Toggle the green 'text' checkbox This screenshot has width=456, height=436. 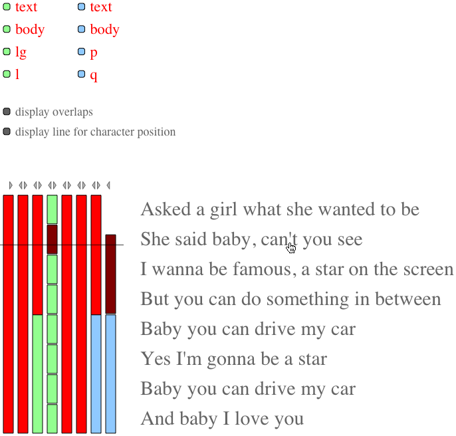[x=7, y=7]
